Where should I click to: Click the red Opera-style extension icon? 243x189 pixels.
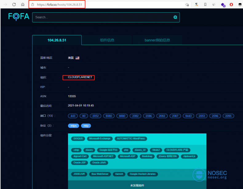click(x=231, y=5)
